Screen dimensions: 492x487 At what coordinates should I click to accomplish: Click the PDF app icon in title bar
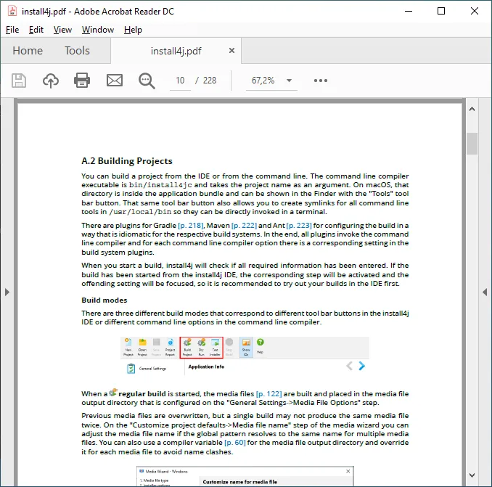12,11
